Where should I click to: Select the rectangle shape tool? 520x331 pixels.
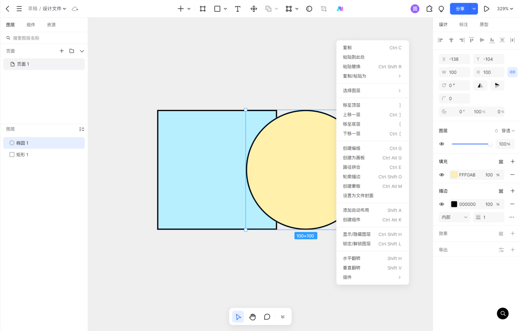coord(217,9)
